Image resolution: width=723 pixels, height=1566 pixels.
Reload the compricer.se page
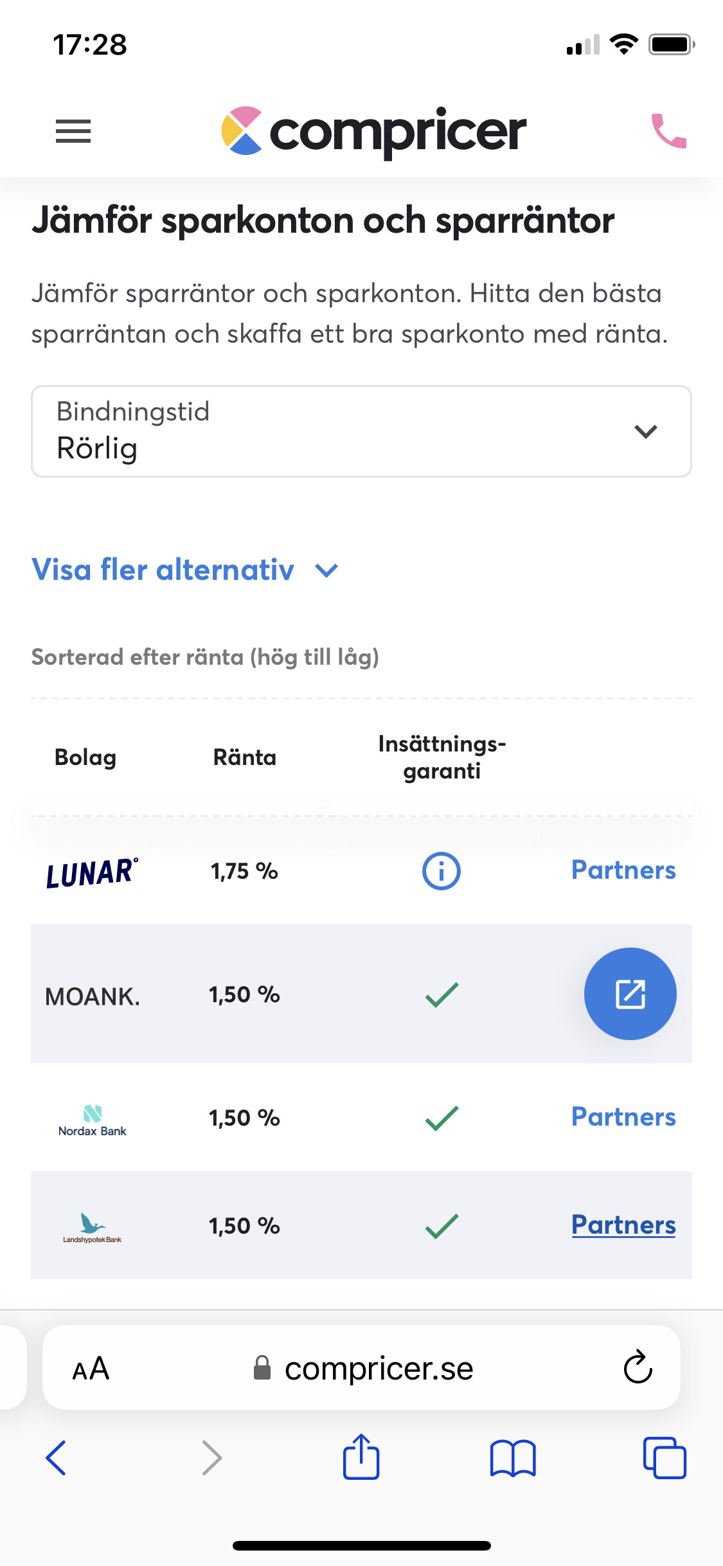pyautogui.click(x=638, y=1367)
